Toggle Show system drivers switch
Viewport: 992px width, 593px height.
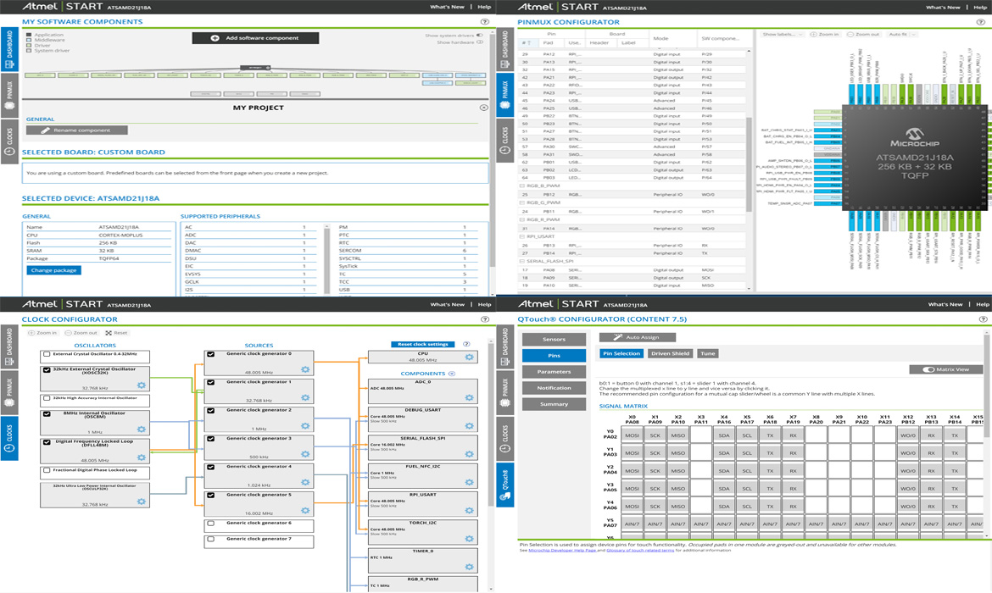[x=479, y=36]
